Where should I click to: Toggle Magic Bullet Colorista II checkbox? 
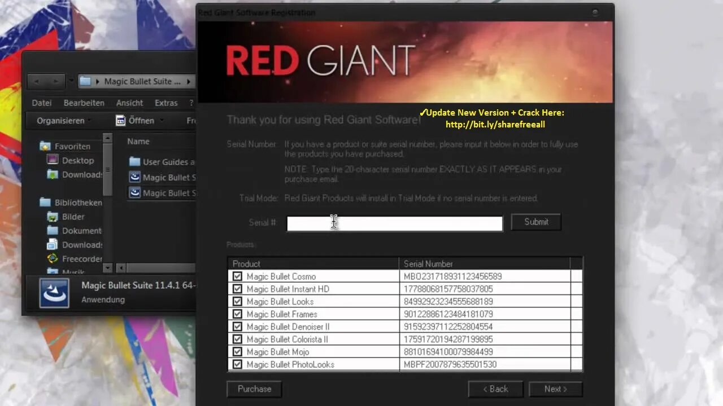coord(237,339)
